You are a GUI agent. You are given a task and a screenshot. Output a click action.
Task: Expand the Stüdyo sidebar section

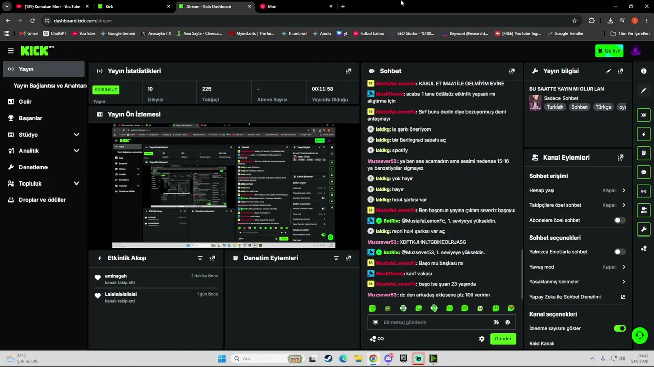(x=76, y=135)
